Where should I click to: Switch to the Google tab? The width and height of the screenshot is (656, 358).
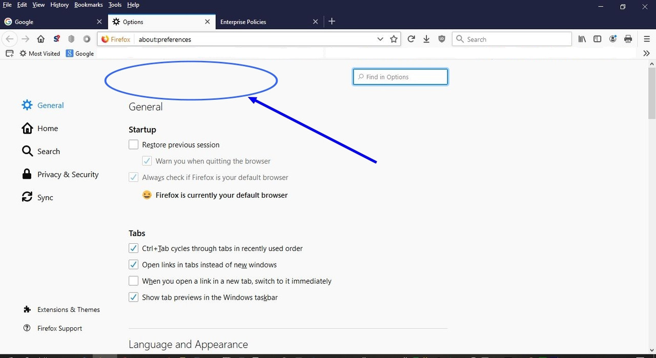pos(54,22)
